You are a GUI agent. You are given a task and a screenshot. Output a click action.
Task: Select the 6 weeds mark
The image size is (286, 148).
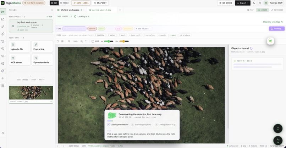click(162, 35)
